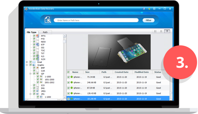Select the SIG tree item
Screen dimensions: 198x114
point(42,48)
